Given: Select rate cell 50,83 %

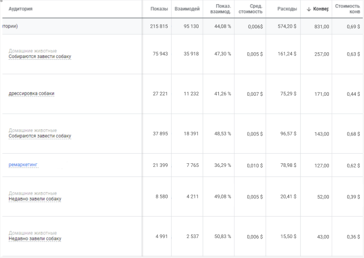Looking at the screenshot, I should click(x=223, y=236).
